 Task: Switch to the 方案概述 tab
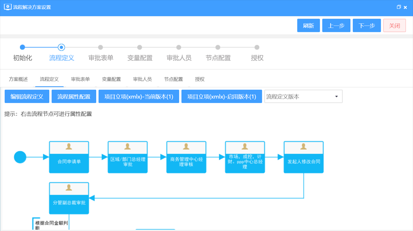(19, 79)
